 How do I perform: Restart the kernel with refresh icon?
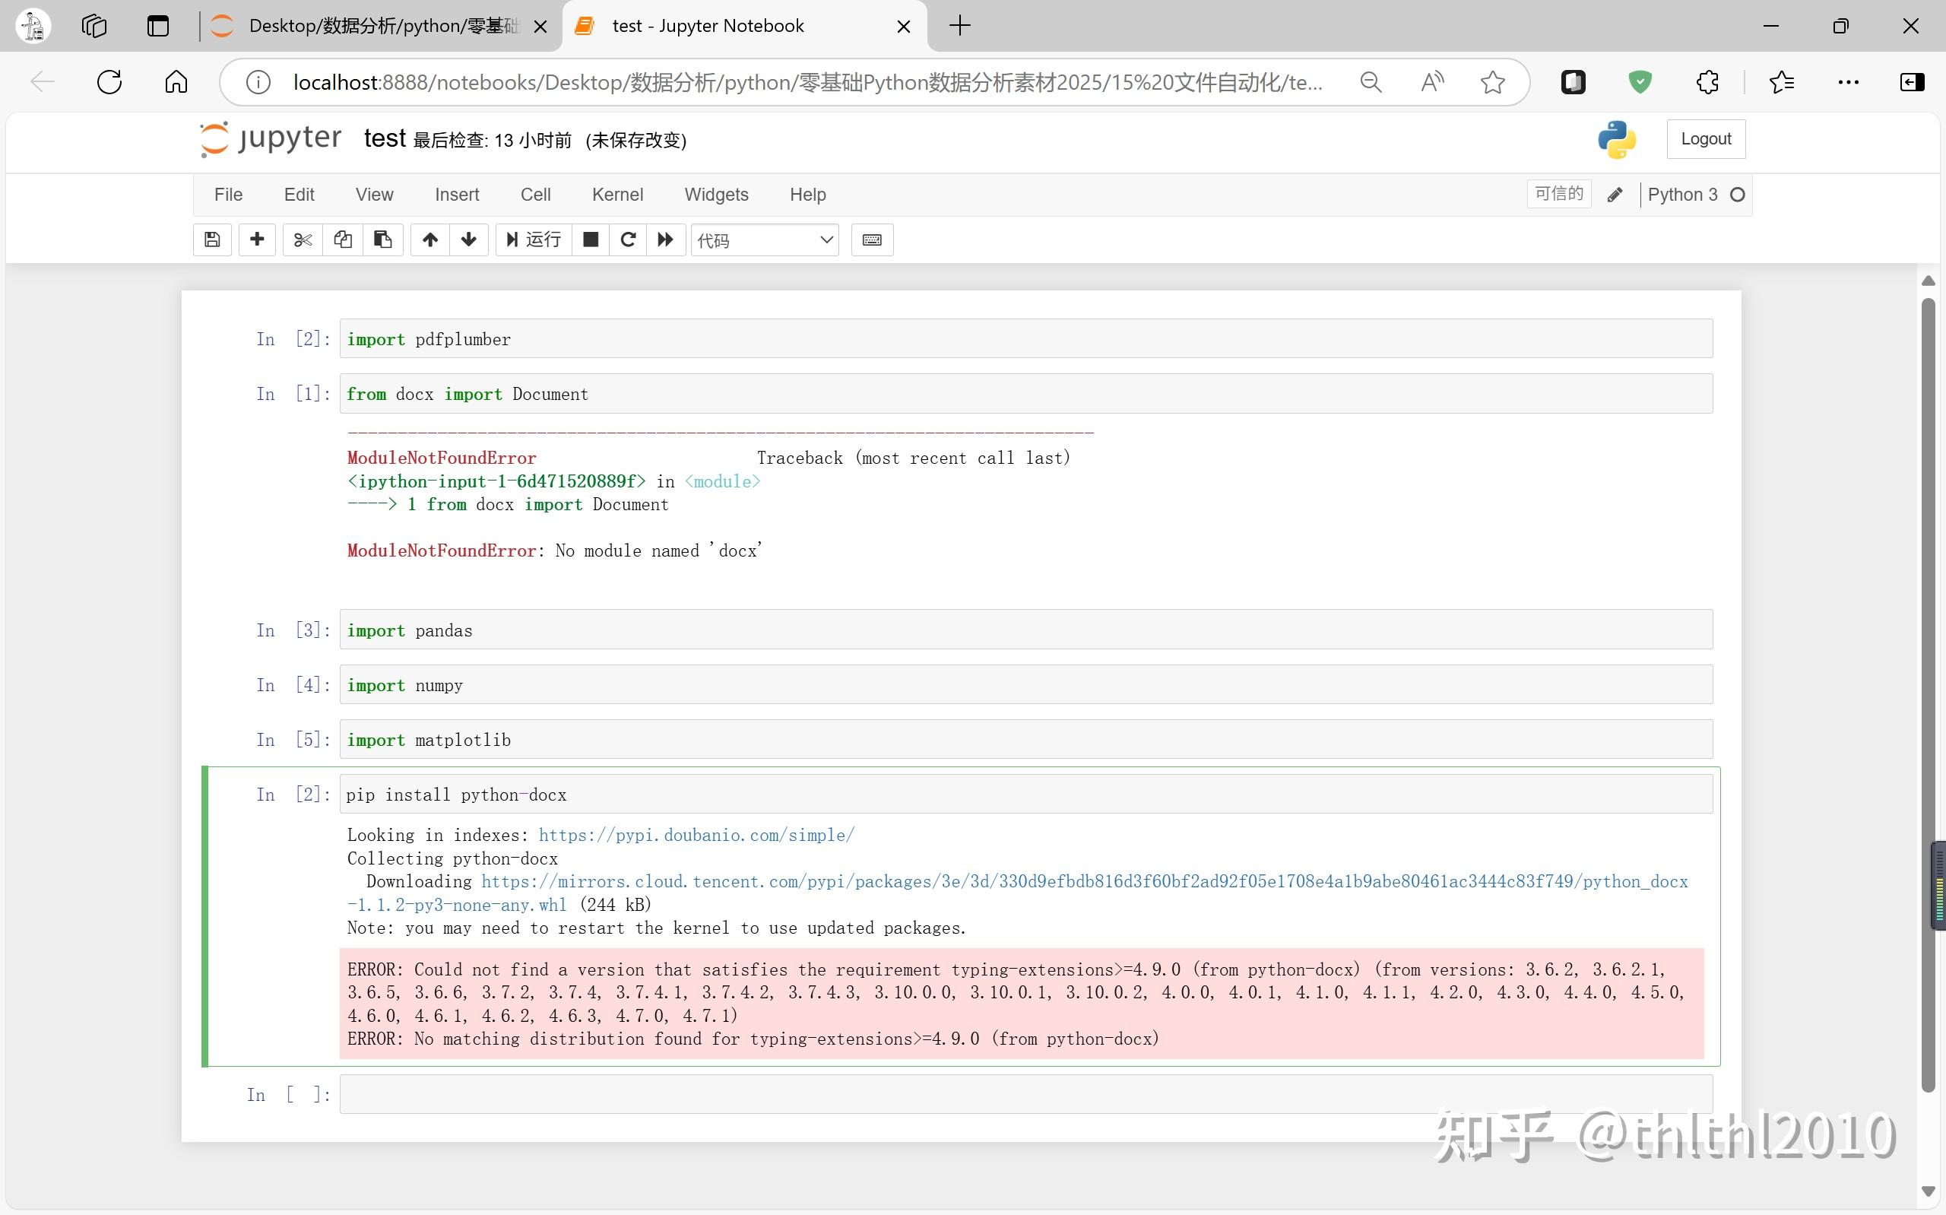(x=628, y=240)
